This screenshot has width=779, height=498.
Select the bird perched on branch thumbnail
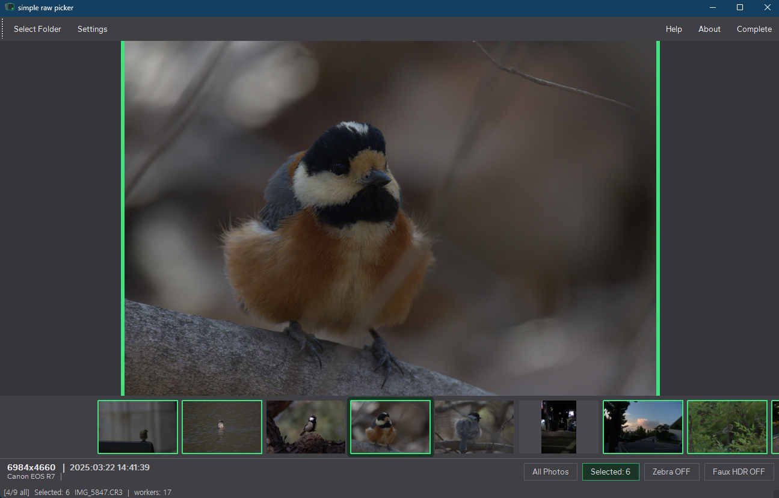coord(306,427)
